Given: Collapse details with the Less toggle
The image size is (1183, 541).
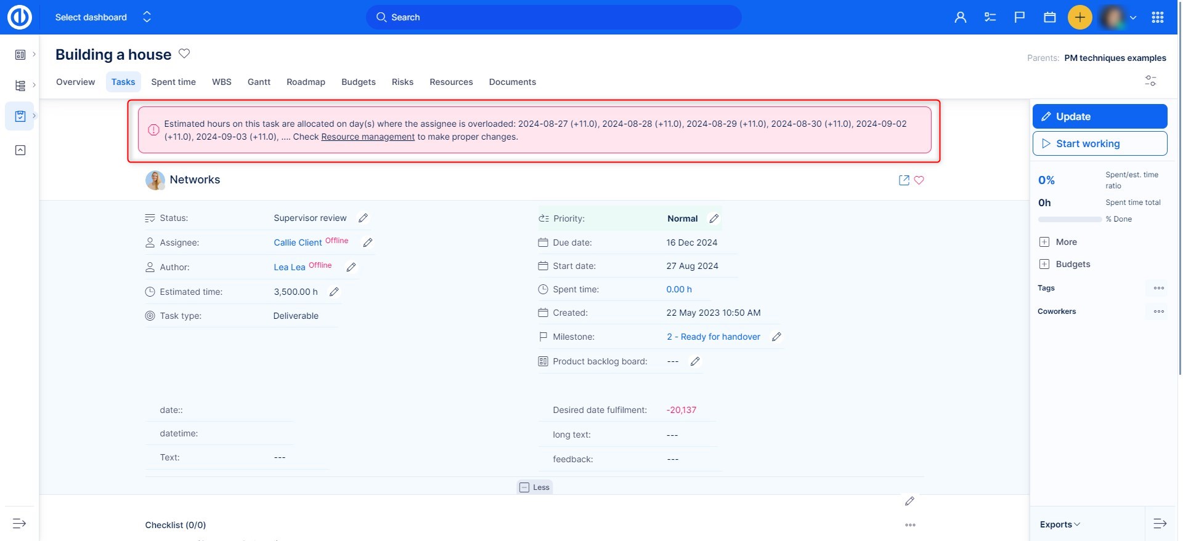Looking at the screenshot, I should 535,487.
